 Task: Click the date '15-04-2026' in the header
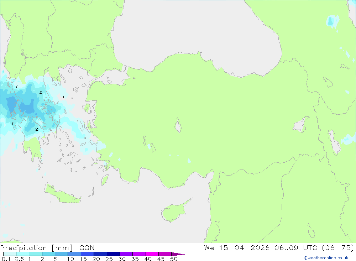click(244, 248)
